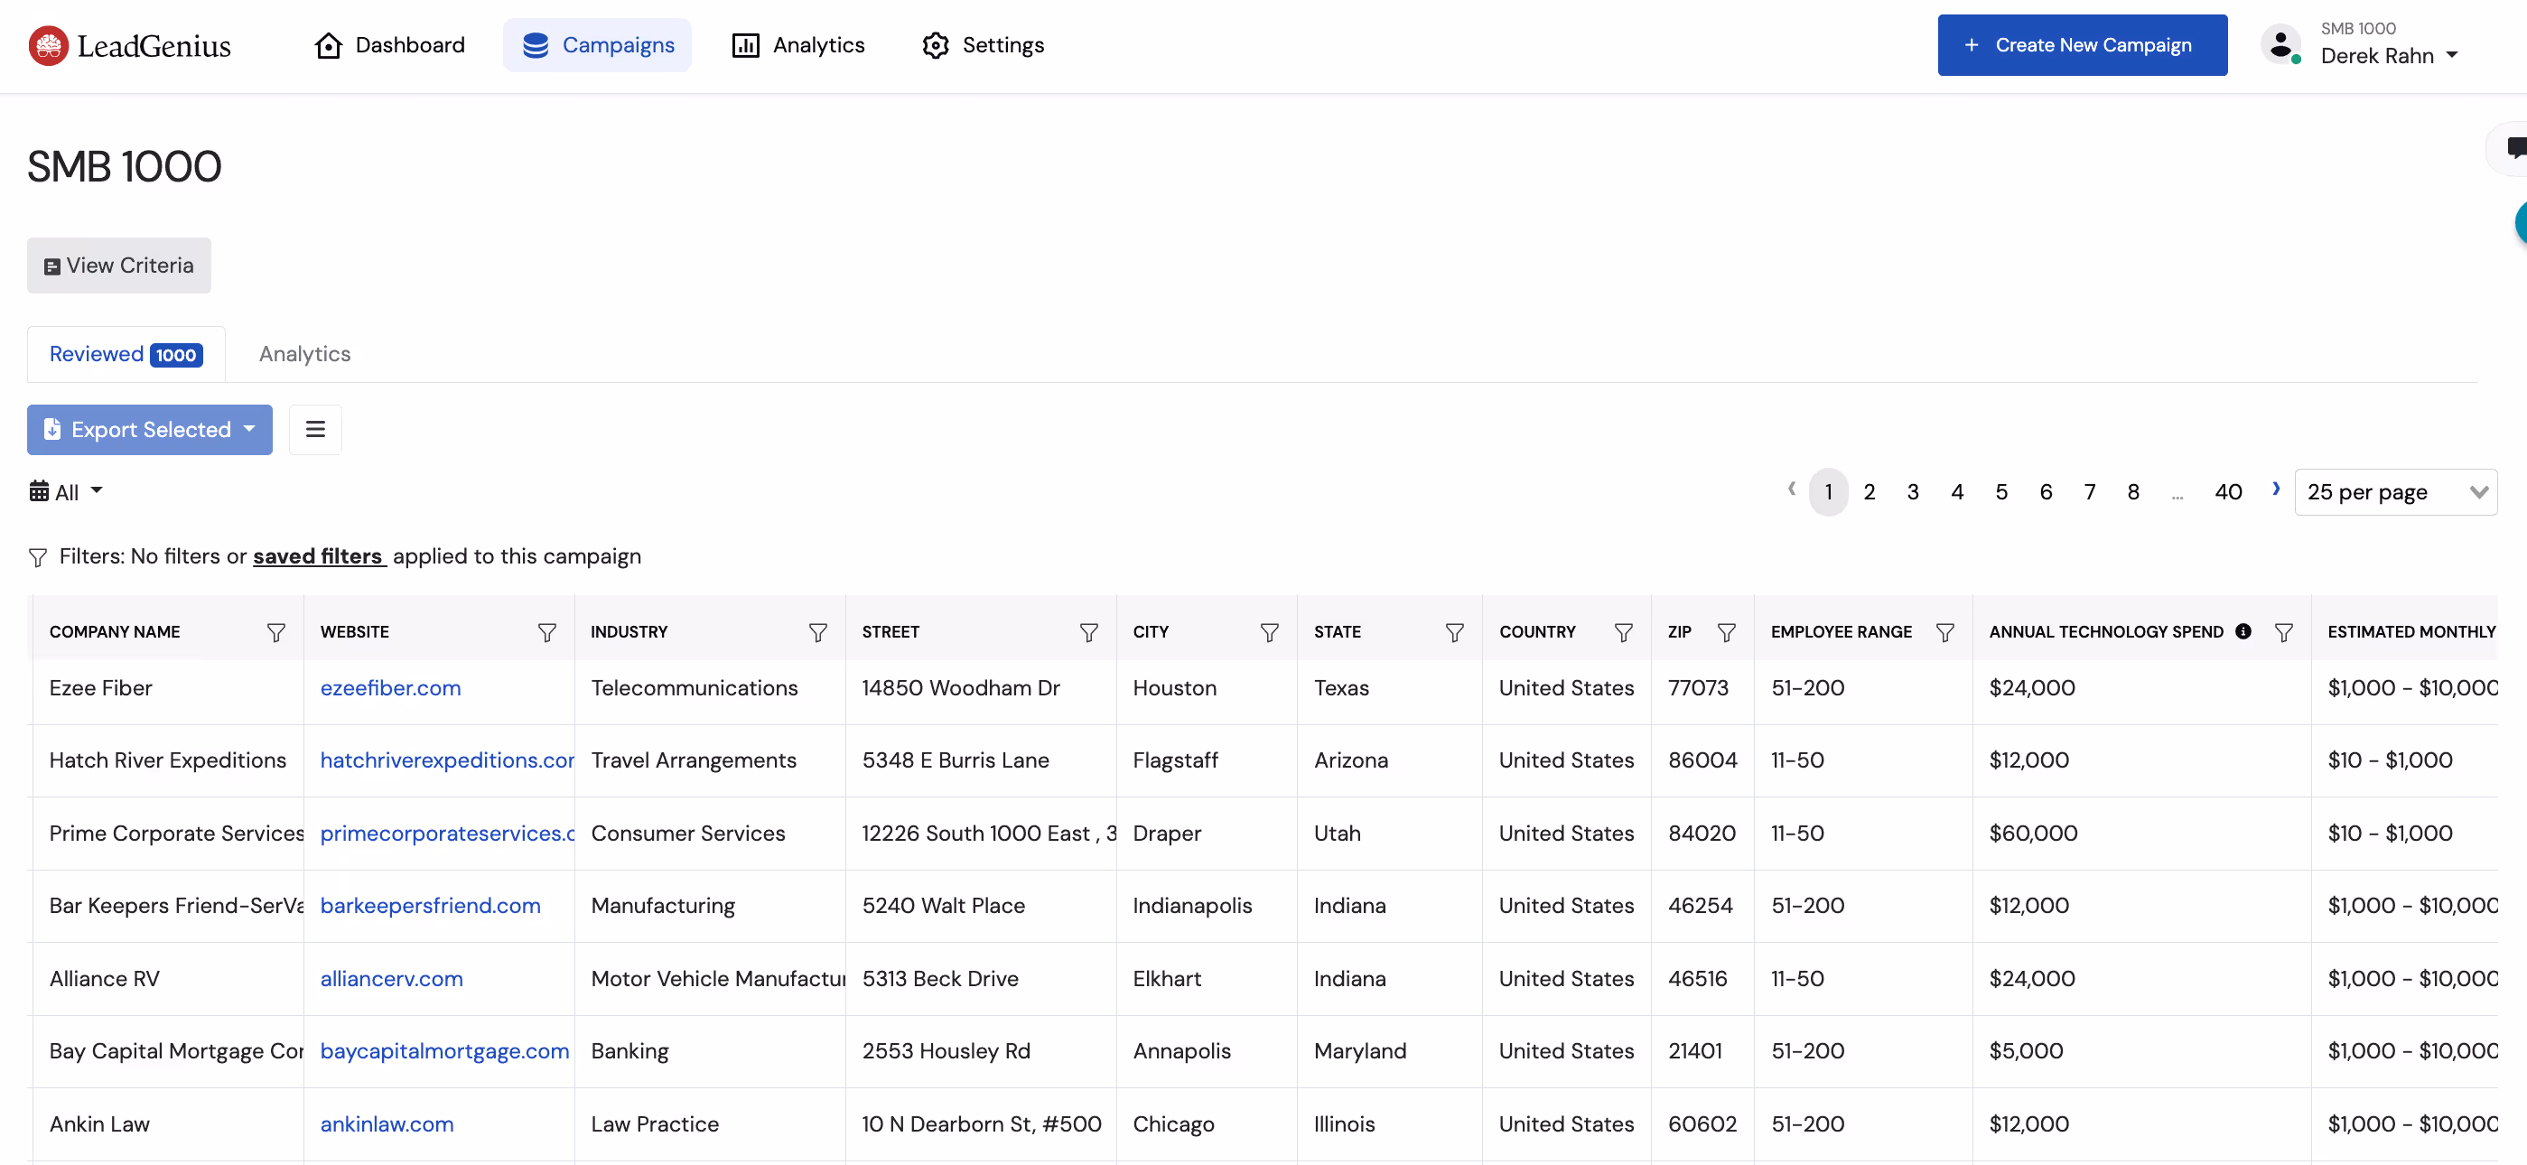Filter the Company Name column
Image resolution: width=2527 pixels, height=1165 pixels.
coord(276,632)
